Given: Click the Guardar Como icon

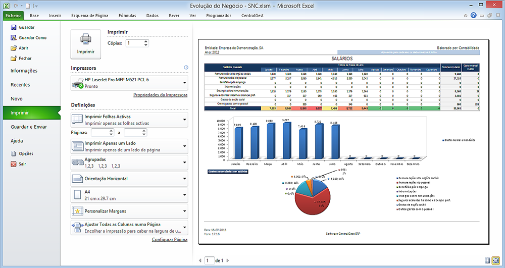Looking at the screenshot, I should pos(14,38).
